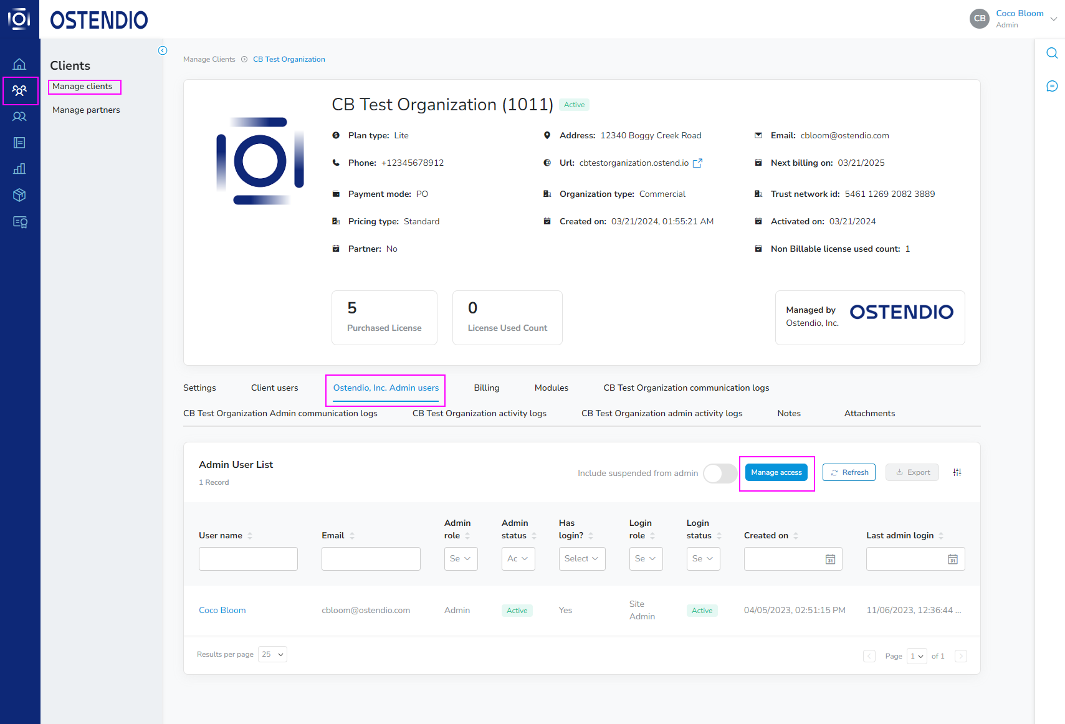Switch to the Billing tab
The image size is (1065, 724).
coord(487,388)
